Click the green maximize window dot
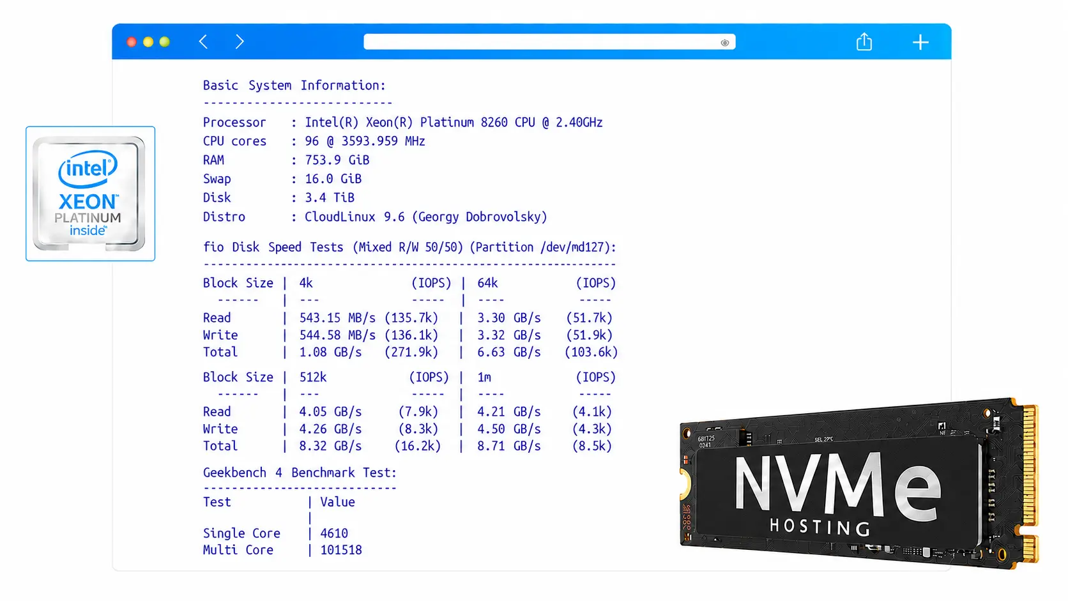Screen dimensions: 1068x601 [165, 42]
